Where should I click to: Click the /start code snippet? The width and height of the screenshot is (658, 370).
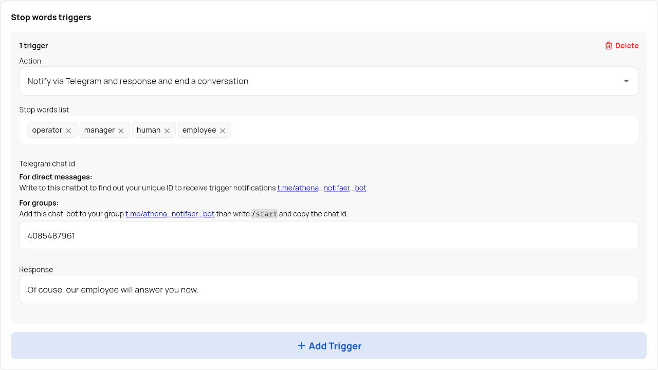pos(264,214)
